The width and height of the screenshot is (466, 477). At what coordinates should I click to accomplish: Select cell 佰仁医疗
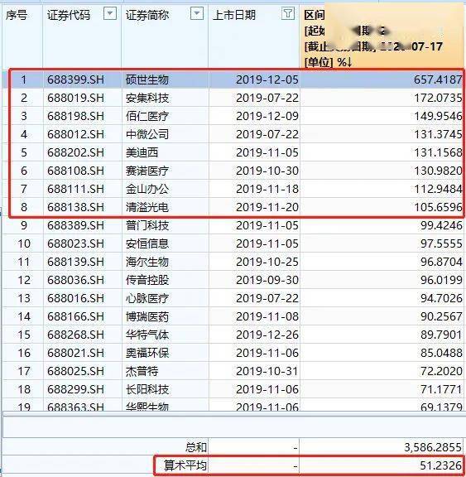coord(147,116)
